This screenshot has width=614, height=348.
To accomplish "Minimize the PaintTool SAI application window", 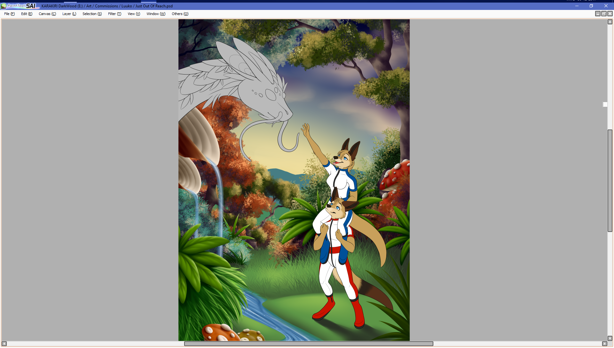I will [x=577, y=6].
